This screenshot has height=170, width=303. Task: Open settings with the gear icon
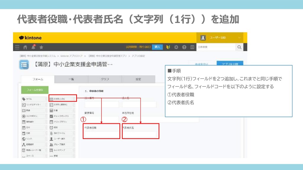pyautogui.click(x=176, y=47)
